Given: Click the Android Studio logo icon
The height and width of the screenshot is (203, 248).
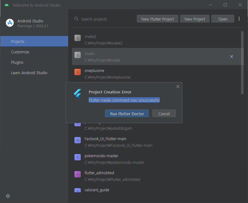Looking at the screenshot, I should pos(10,23).
